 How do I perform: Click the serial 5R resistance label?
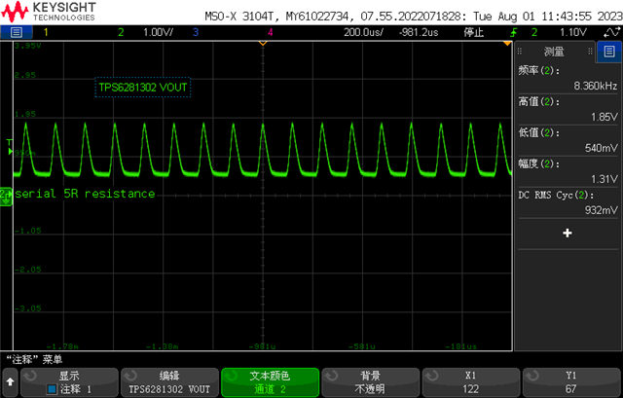point(85,194)
